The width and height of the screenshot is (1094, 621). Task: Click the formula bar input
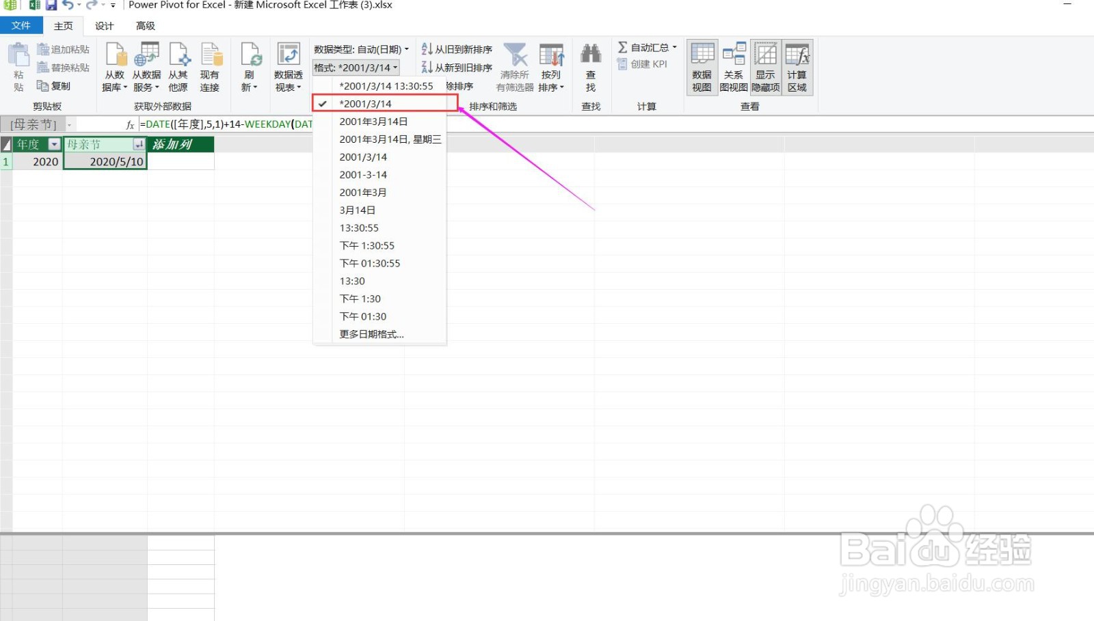click(615, 125)
